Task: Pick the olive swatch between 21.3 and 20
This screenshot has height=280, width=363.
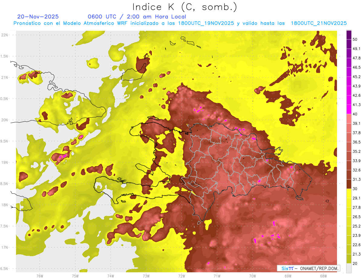Action: click(349, 259)
